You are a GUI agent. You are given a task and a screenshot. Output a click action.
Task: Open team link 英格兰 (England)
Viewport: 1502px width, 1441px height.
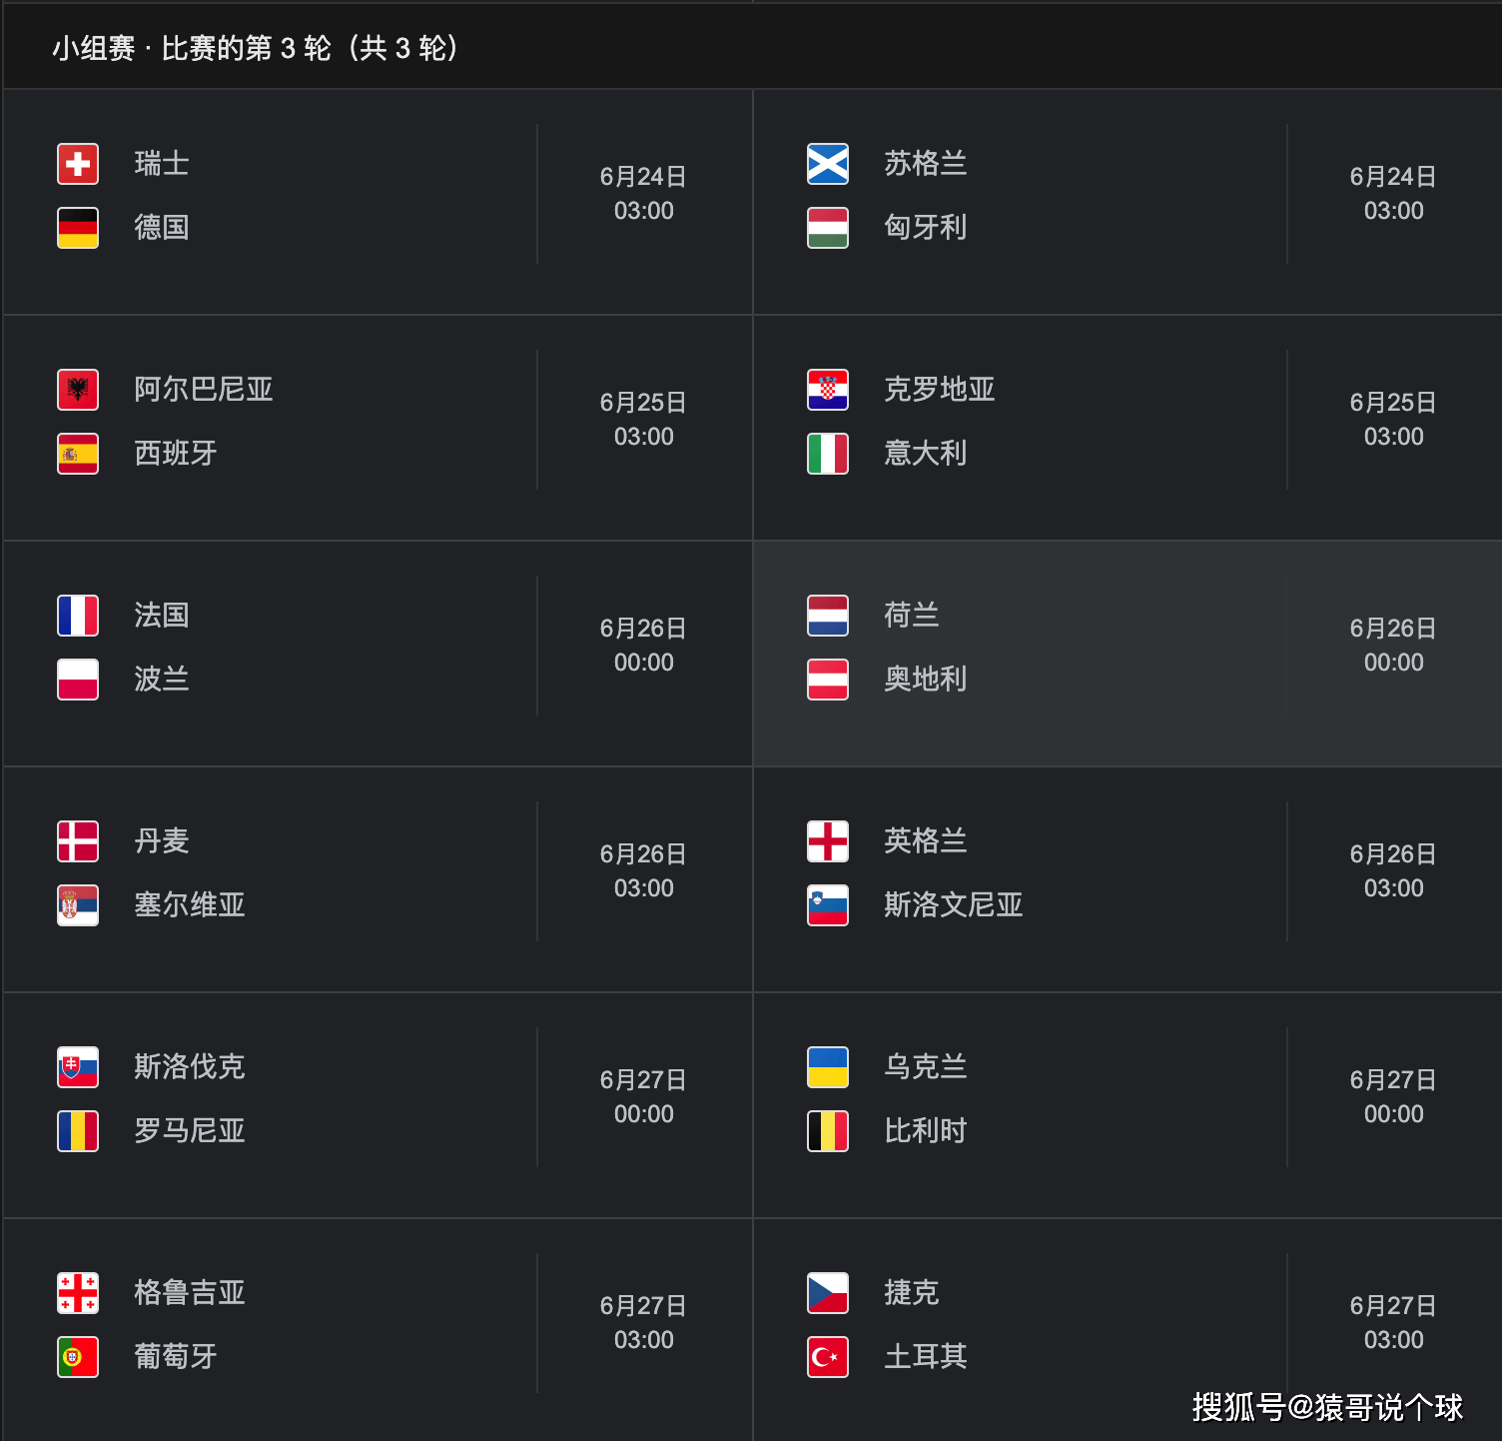click(926, 841)
